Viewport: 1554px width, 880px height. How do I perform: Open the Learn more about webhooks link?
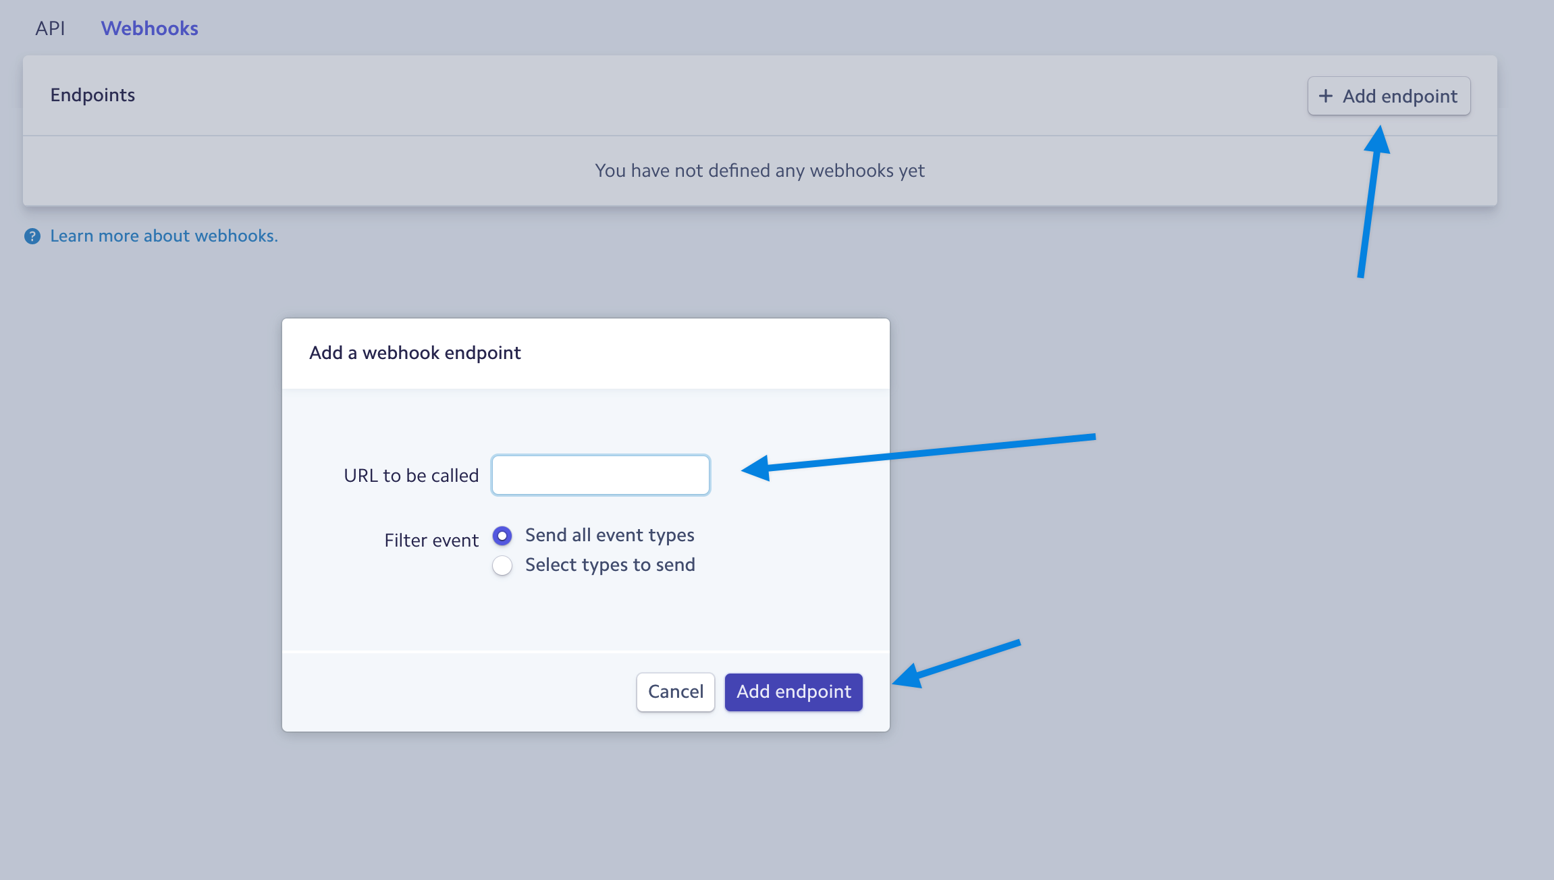164,236
